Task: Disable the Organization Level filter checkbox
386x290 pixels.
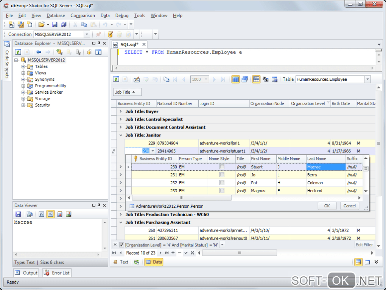Action: click(121, 245)
